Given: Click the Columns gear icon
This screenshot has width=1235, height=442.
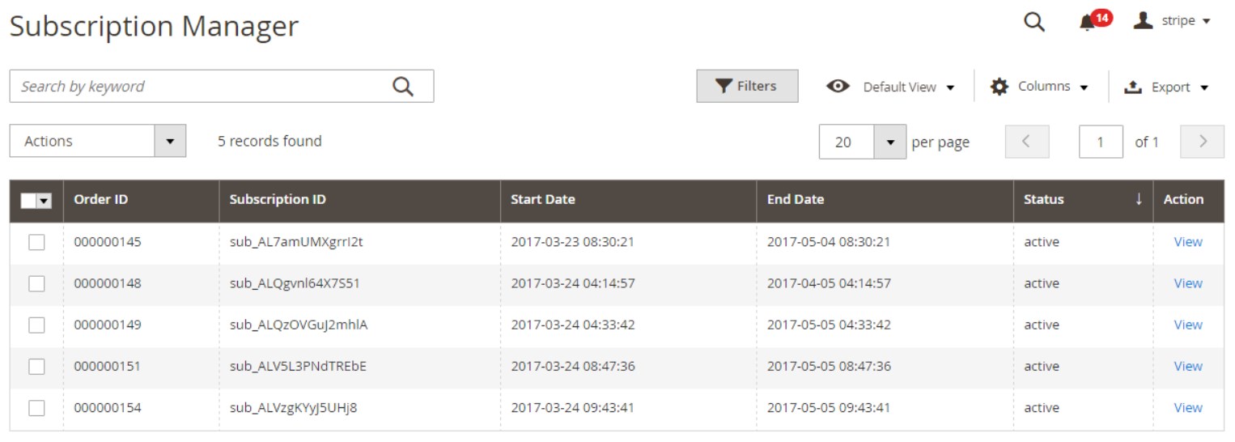Looking at the screenshot, I should pos(999,87).
